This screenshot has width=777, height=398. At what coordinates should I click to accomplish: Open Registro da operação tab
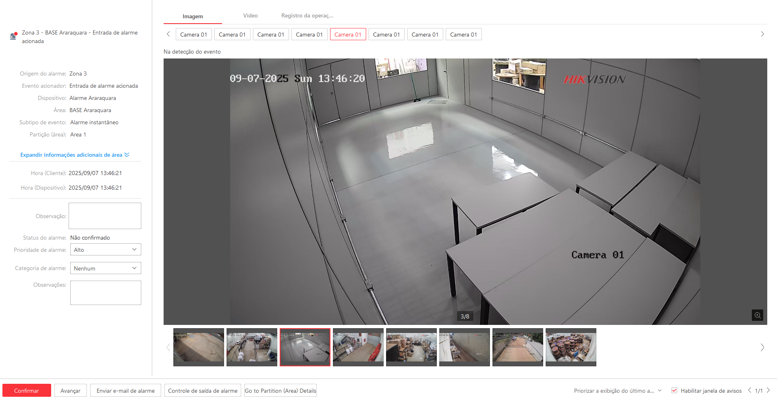307,16
